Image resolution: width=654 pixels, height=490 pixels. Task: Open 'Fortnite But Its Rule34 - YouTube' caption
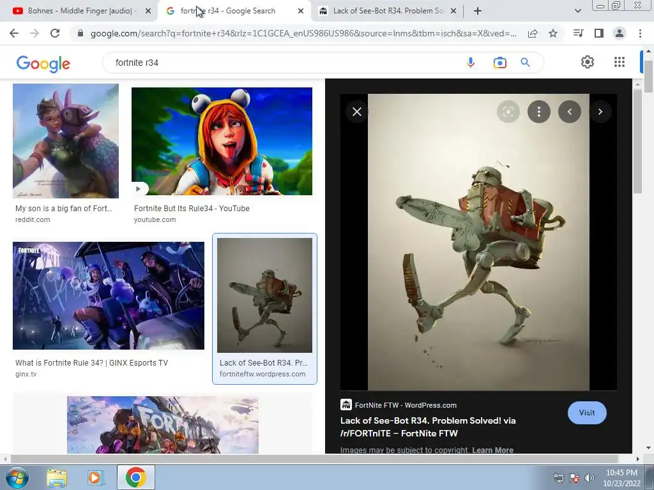[x=192, y=209]
